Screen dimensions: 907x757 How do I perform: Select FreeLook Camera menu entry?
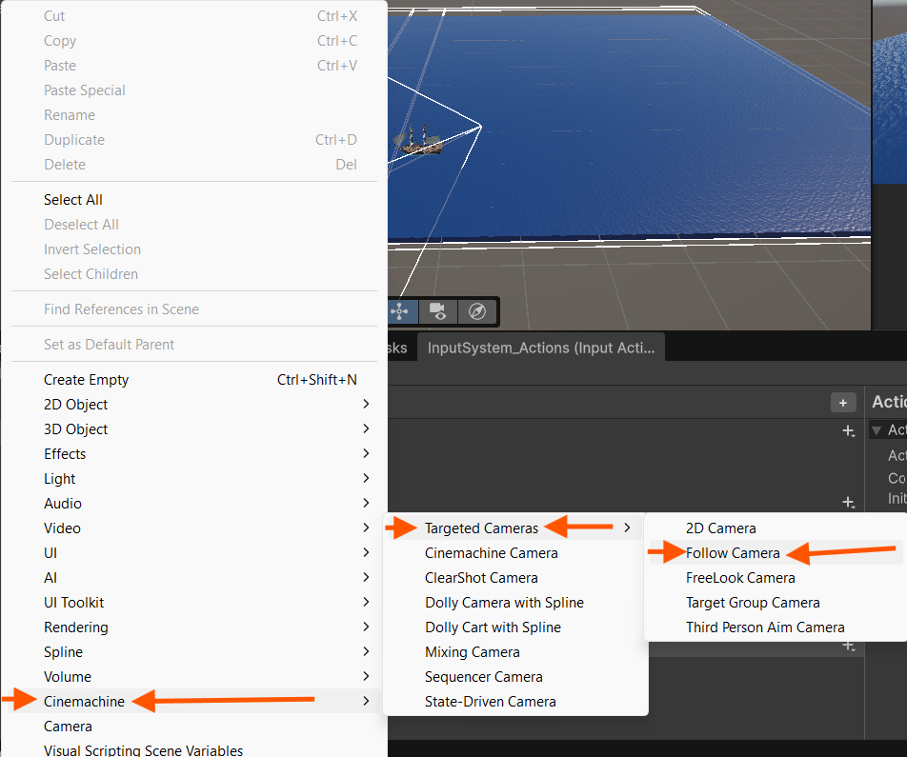[x=739, y=578]
